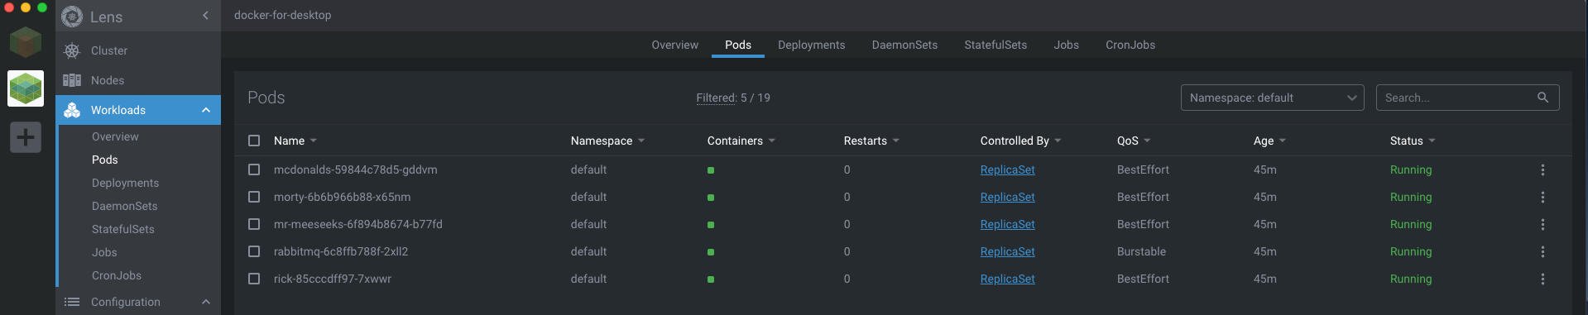Click the Burstable QoS value
Image resolution: width=1588 pixels, height=315 pixels.
[x=1141, y=251]
